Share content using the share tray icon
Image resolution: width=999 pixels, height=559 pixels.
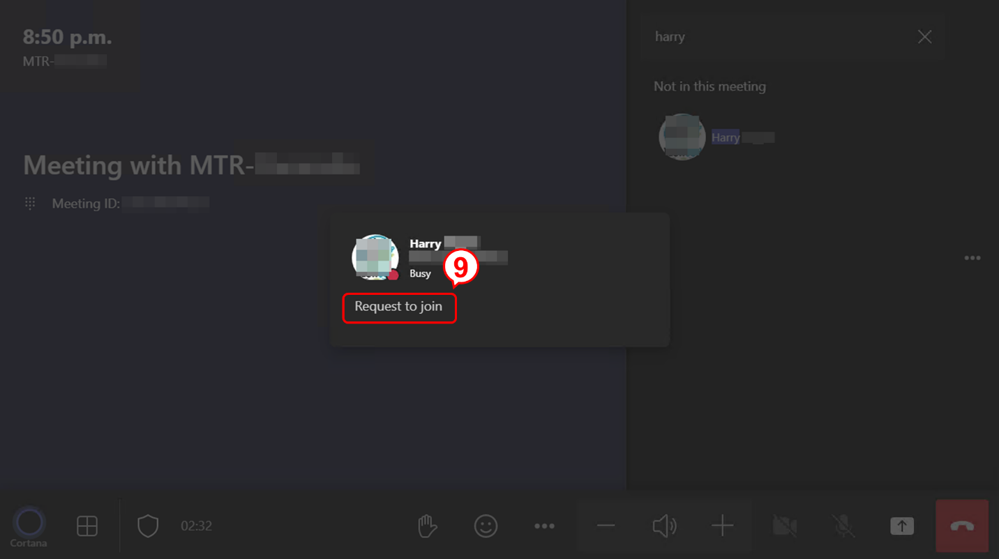click(x=901, y=526)
